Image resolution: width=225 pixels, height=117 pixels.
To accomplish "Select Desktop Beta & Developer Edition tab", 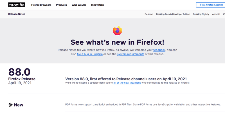I will (x=173, y=14).
